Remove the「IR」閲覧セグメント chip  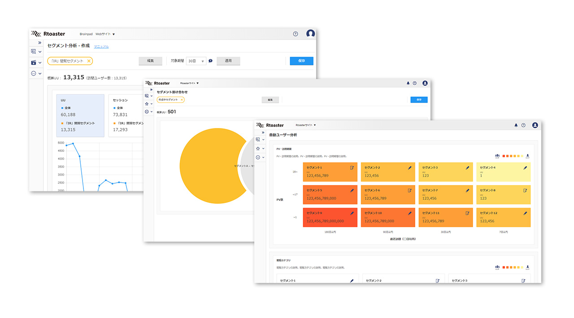(89, 61)
